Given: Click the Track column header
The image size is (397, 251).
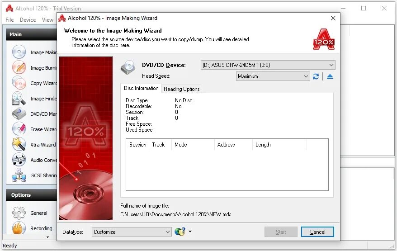Looking at the screenshot, I should click(160, 145).
